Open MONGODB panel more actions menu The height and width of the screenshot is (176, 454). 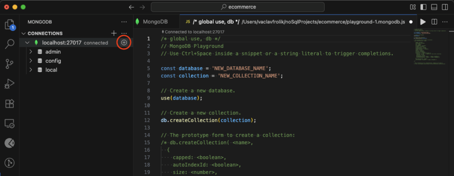[x=124, y=22]
